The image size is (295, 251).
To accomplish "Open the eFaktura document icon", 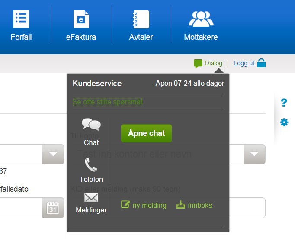I will pos(81,19).
